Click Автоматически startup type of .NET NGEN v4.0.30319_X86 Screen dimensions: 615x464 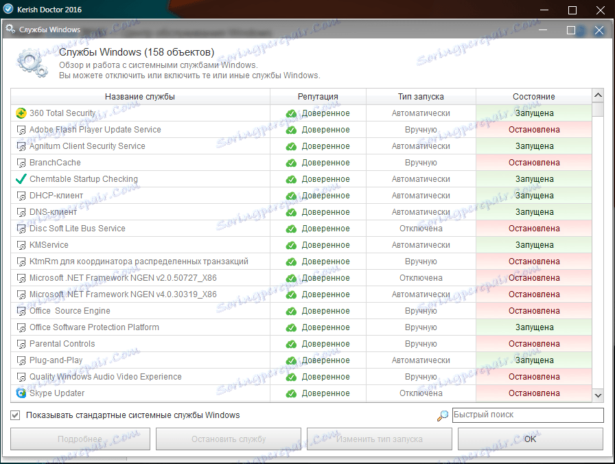(421, 294)
